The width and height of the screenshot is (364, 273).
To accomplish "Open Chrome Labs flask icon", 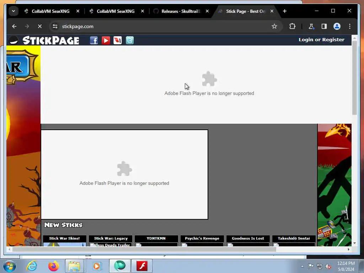I will (x=311, y=26).
